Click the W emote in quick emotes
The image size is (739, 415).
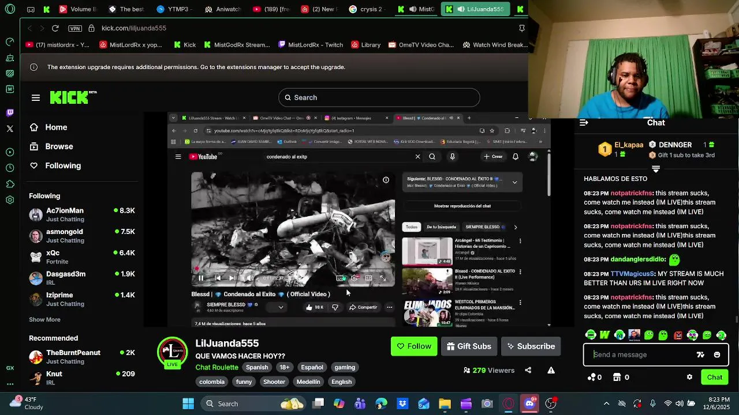(x=604, y=335)
